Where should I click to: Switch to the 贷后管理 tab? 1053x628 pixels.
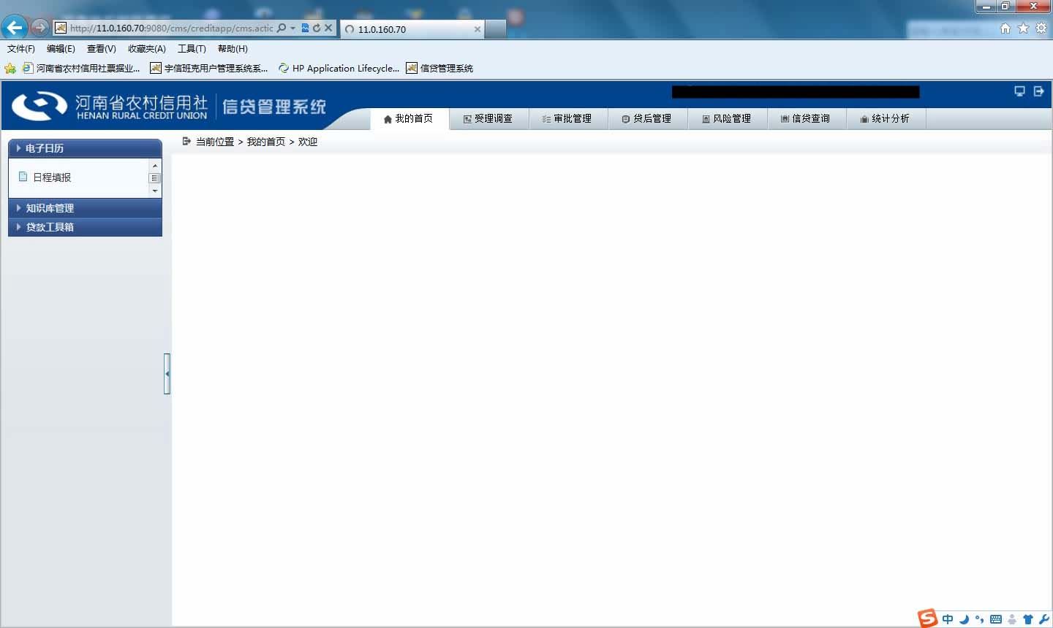648,118
